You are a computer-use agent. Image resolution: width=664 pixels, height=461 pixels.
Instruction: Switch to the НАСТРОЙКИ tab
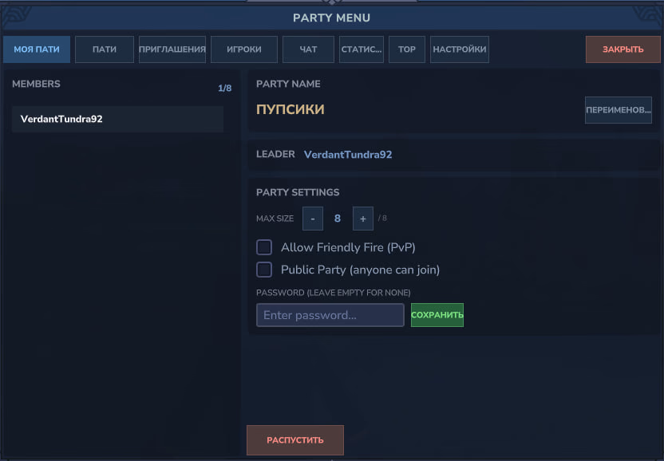click(x=460, y=49)
